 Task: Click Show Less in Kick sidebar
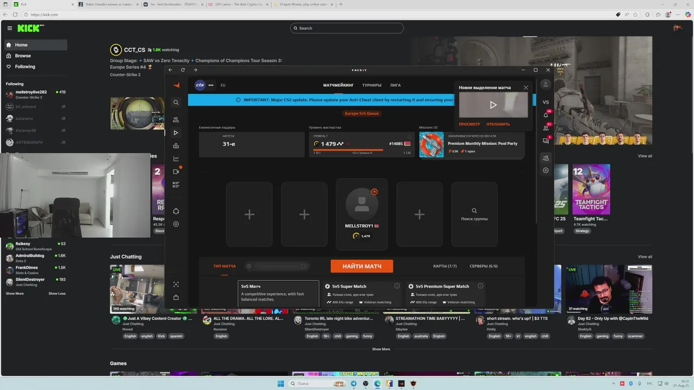pos(57,294)
